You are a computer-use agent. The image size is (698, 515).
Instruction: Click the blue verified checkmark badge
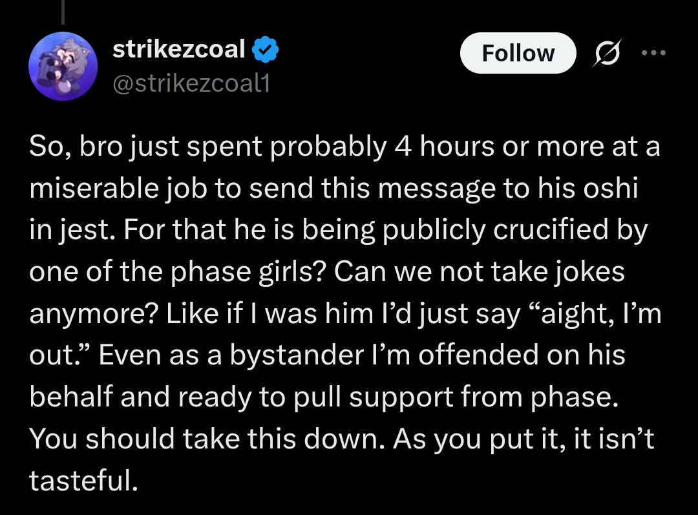pos(266,49)
